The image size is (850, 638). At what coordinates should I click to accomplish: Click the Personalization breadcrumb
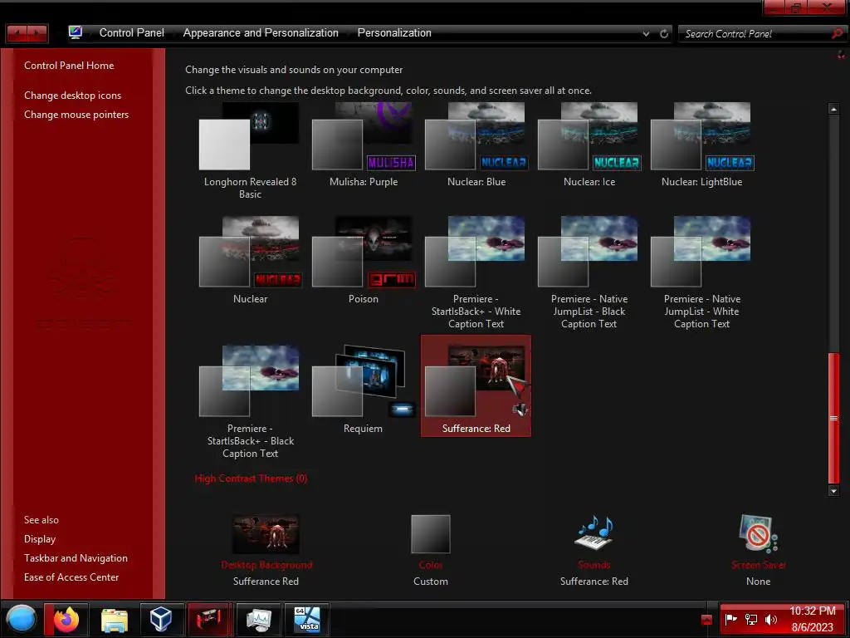[x=394, y=32]
